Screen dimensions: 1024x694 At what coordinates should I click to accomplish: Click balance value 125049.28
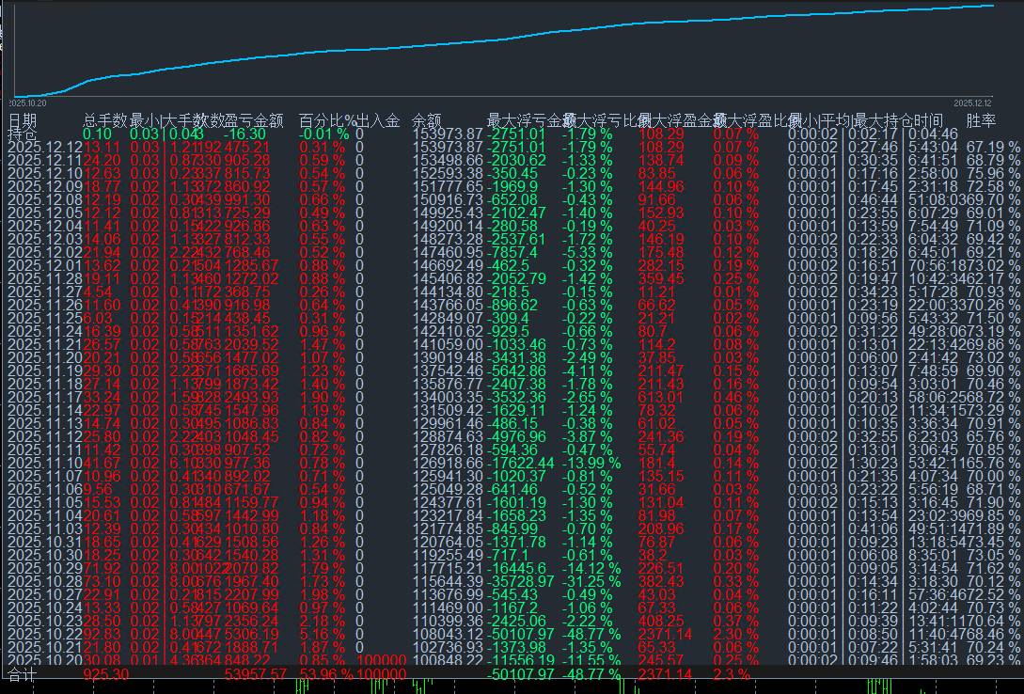click(448, 489)
